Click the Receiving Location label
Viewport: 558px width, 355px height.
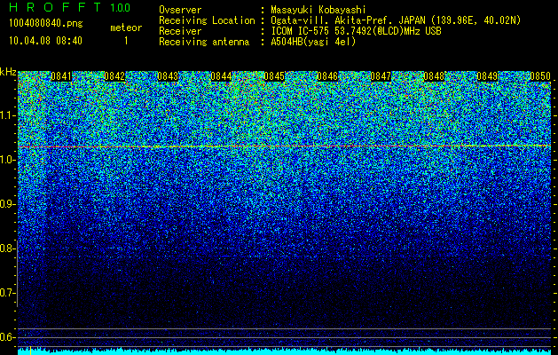[207, 20]
